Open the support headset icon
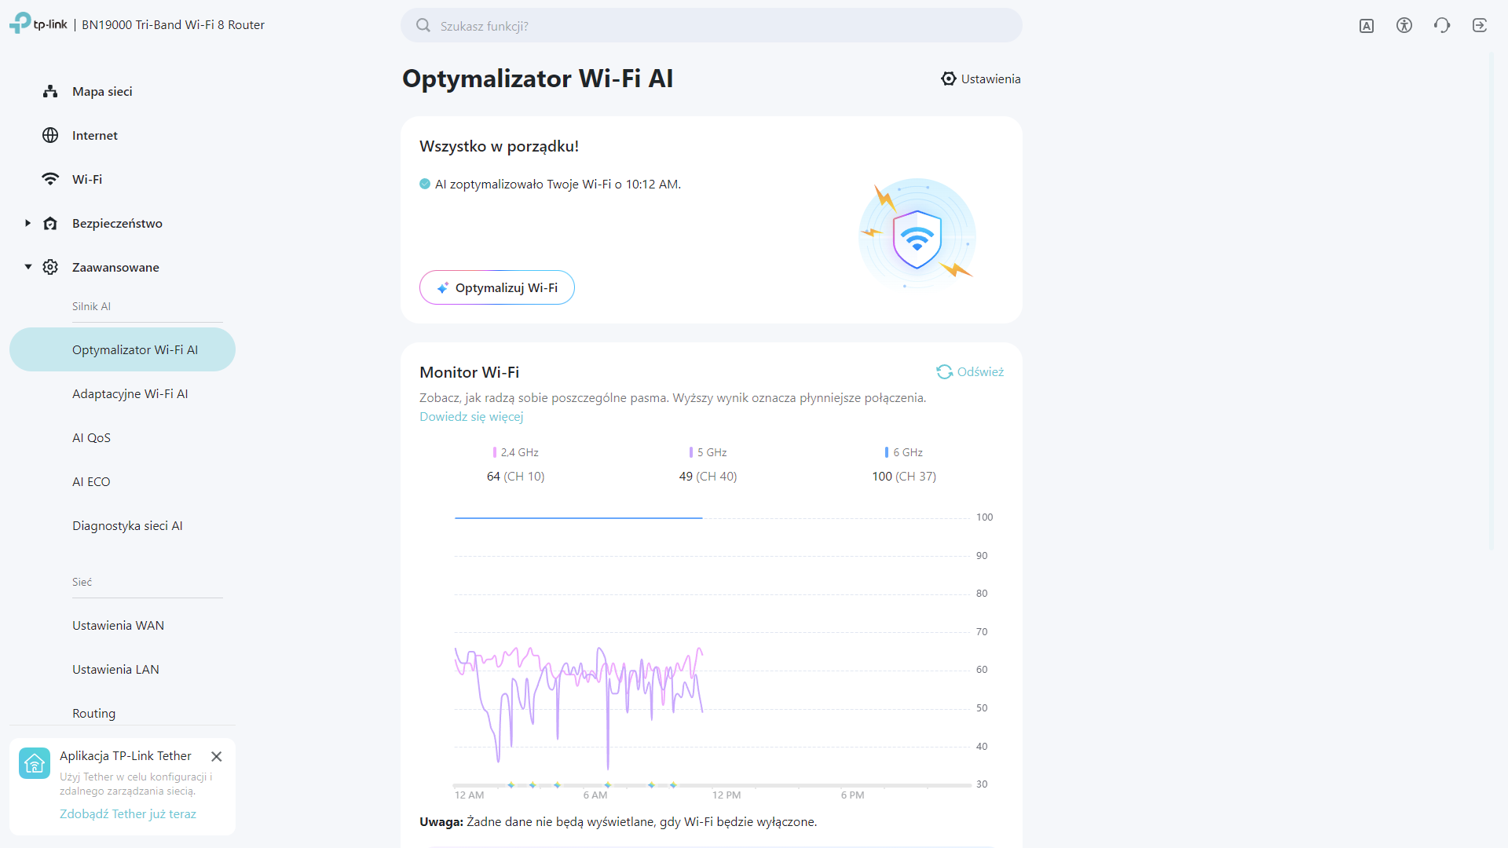 [1442, 25]
